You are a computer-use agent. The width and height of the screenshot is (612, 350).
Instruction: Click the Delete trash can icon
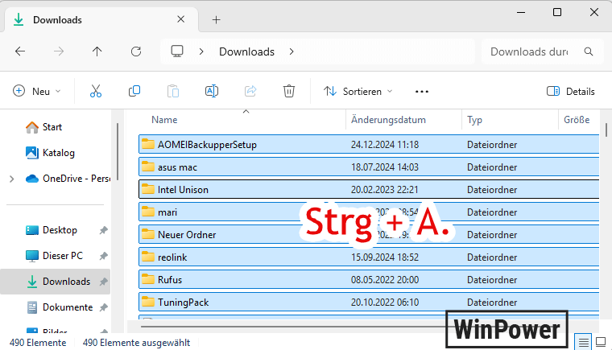(x=289, y=91)
